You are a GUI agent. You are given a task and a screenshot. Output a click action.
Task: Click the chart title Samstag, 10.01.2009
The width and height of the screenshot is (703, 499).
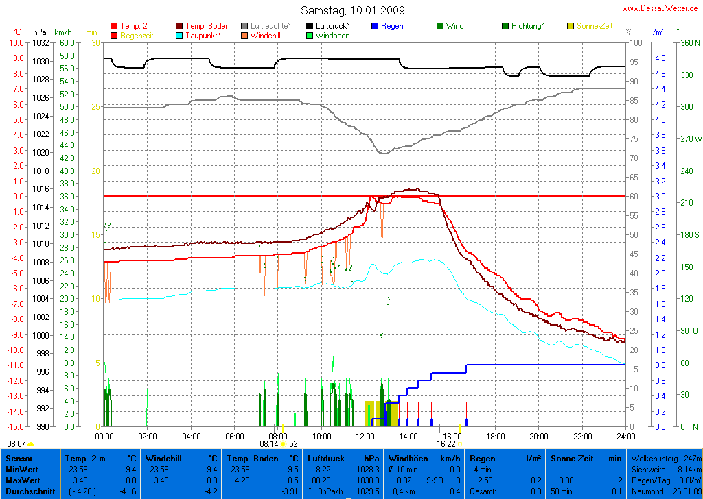pyautogui.click(x=353, y=10)
